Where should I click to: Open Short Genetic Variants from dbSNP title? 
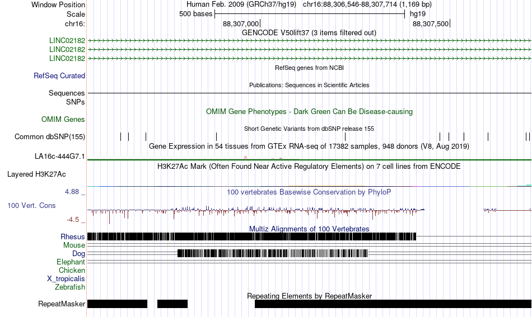tap(309, 129)
